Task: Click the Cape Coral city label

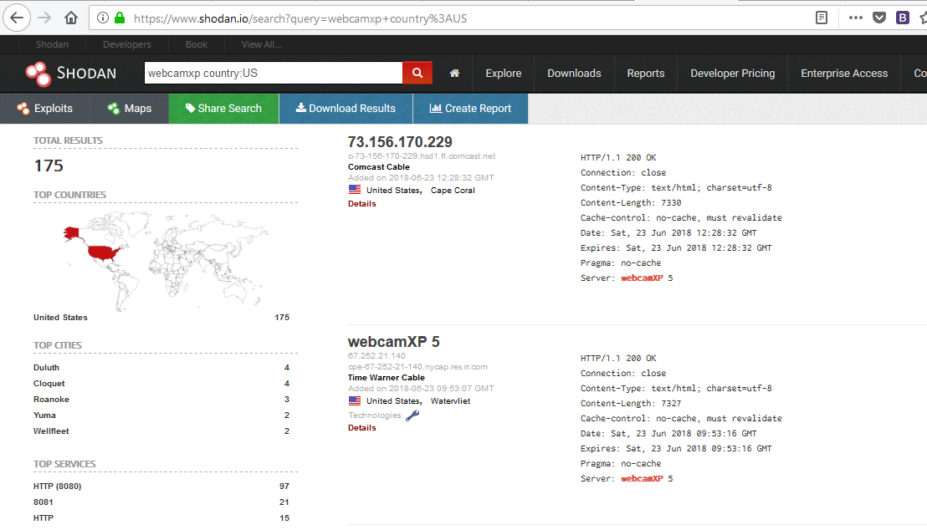Action: (453, 191)
